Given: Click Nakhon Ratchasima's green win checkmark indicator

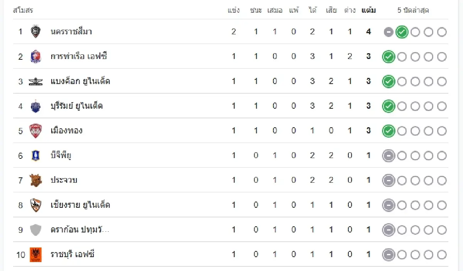Looking at the screenshot, I should coord(402,32).
